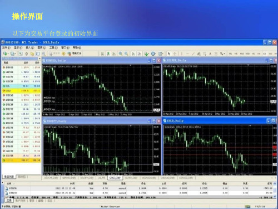Open the Profiles dropdown arrow

tap(15, 54)
